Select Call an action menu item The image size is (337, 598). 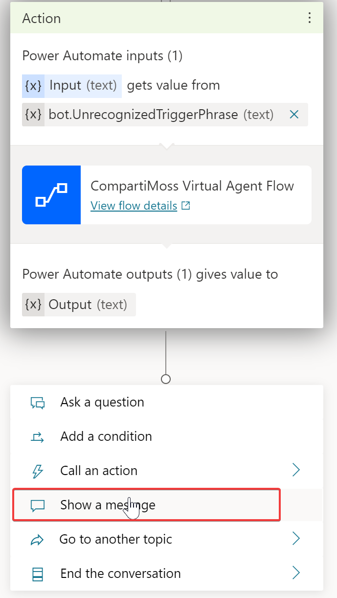coord(99,471)
